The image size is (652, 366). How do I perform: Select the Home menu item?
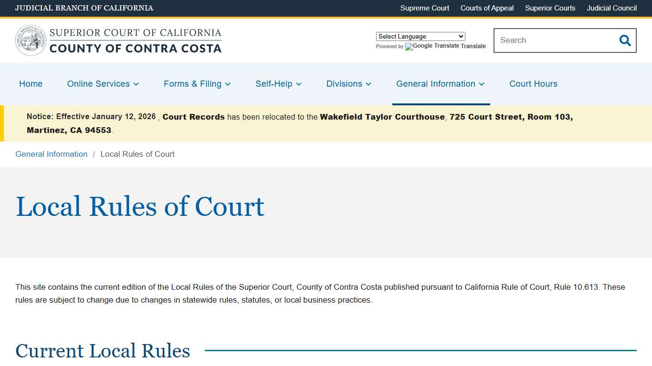point(31,84)
